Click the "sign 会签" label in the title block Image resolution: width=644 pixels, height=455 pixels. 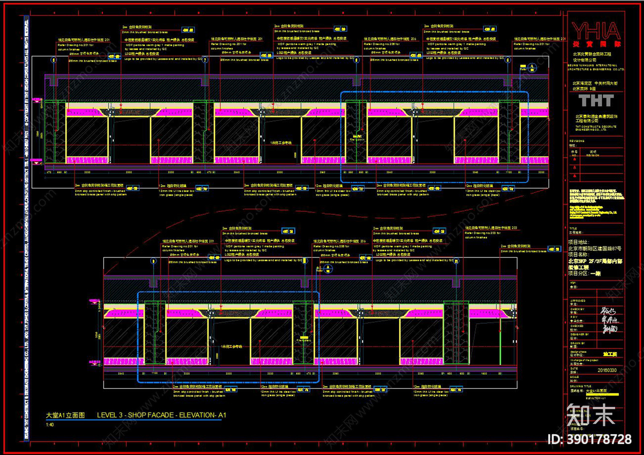(573, 285)
